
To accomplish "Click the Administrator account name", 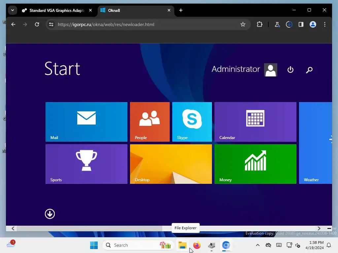I will 236,69.
